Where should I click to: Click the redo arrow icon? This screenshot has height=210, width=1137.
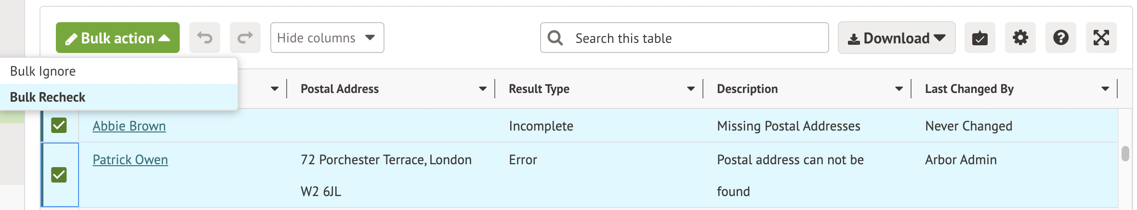pos(245,38)
